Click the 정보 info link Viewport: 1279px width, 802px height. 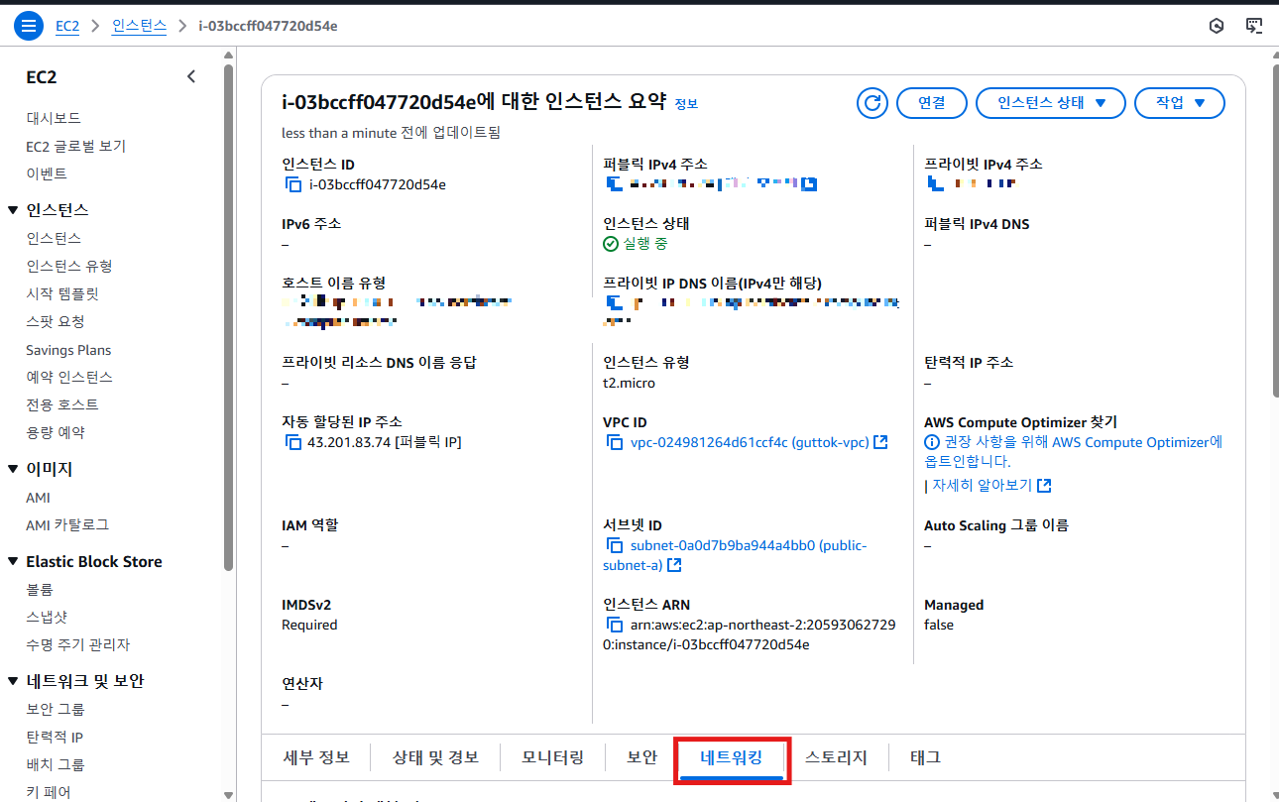tap(686, 104)
